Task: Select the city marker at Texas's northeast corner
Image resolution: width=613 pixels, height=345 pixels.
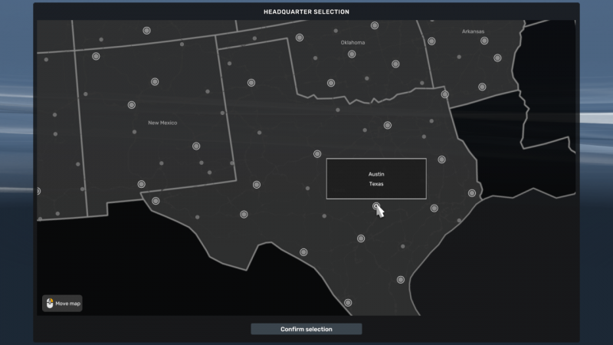Action: (x=445, y=94)
